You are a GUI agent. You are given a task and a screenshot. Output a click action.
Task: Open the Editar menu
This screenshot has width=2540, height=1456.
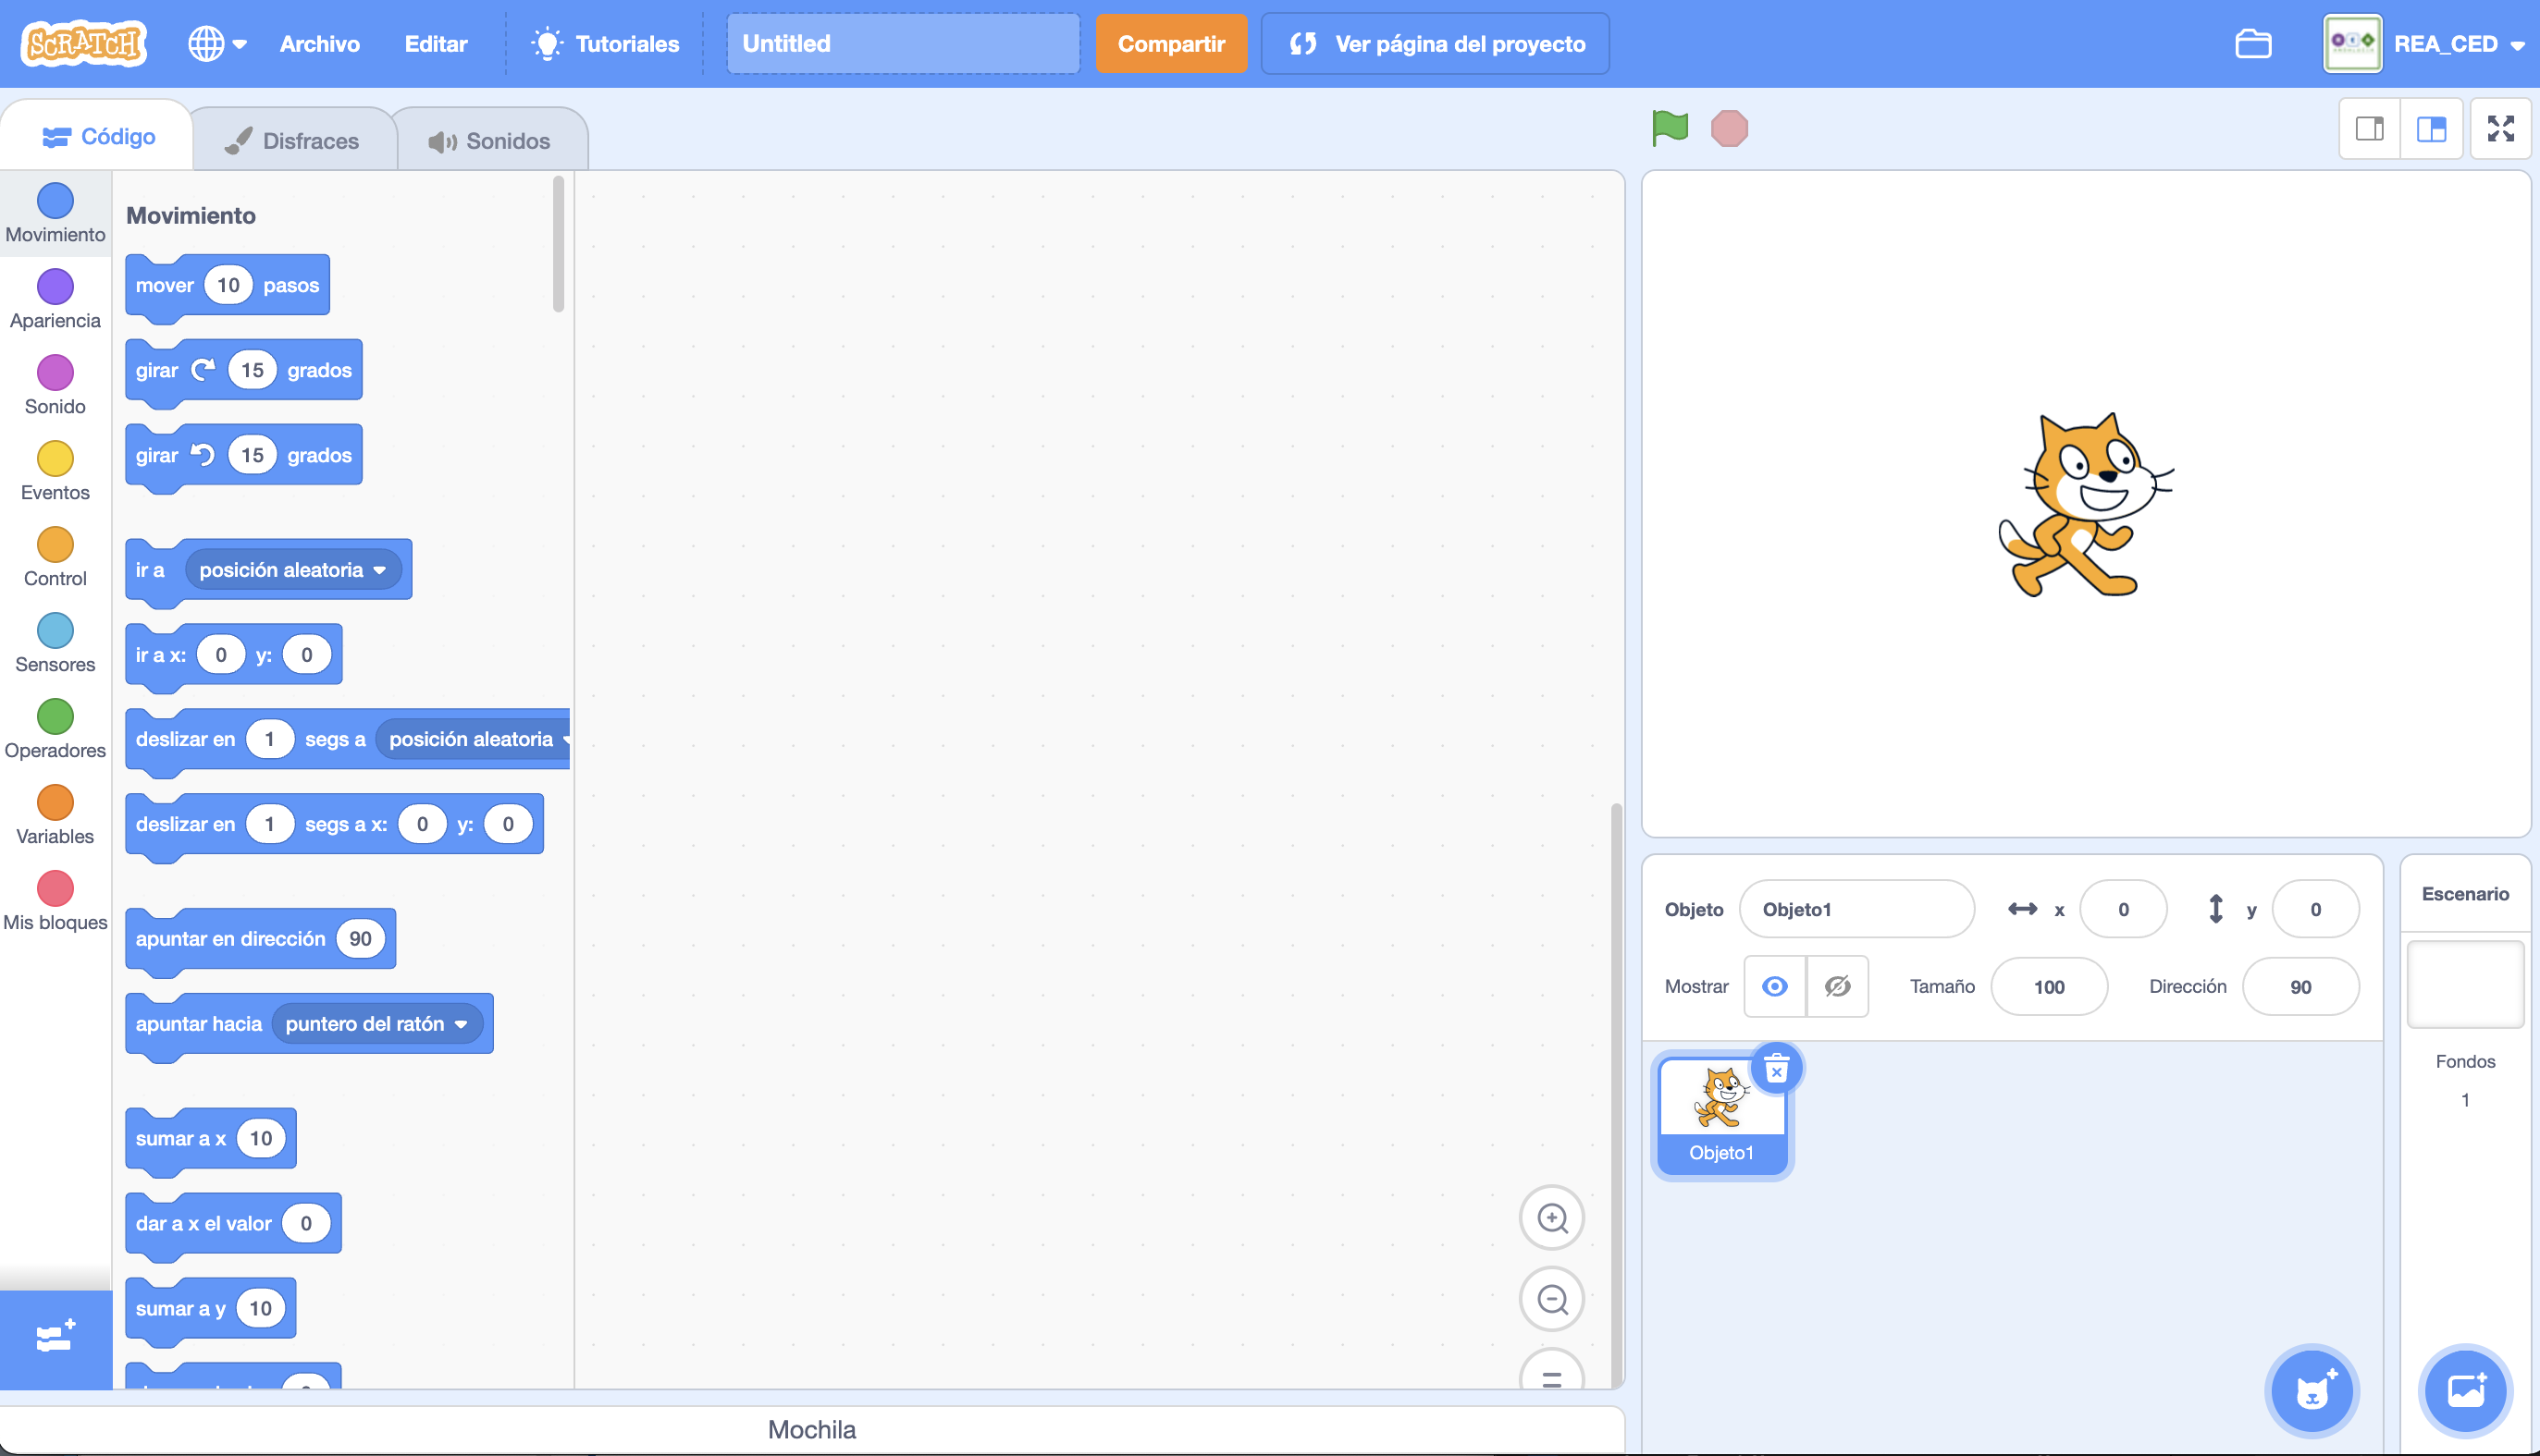(435, 44)
